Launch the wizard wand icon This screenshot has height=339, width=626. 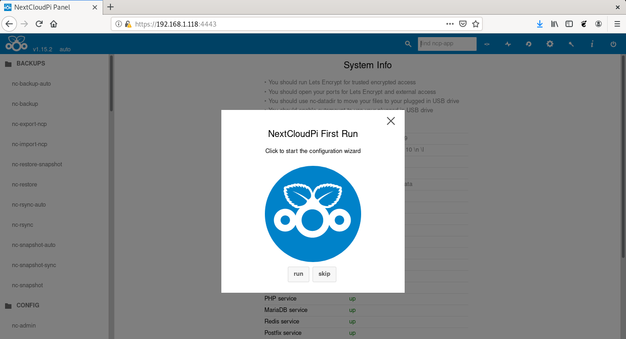tap(571, 44)
